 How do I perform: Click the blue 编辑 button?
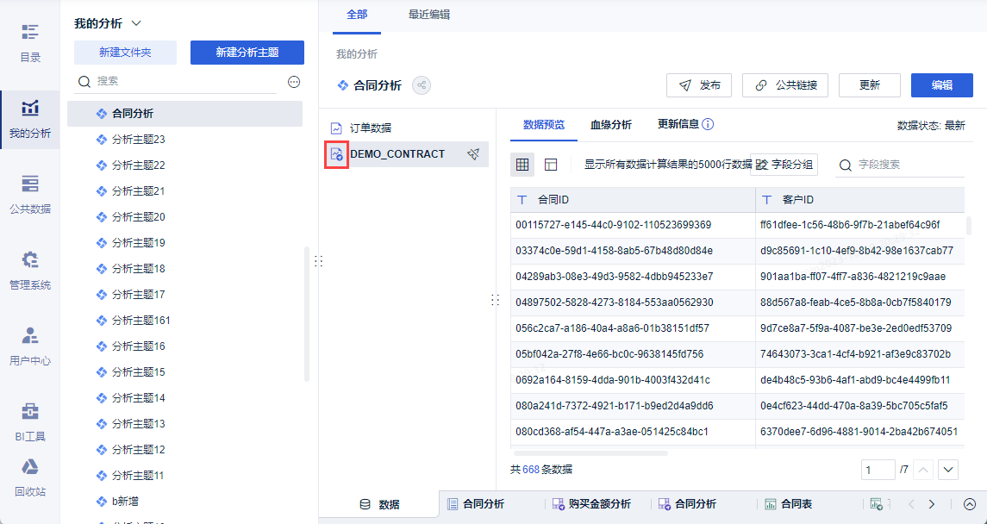941,85
